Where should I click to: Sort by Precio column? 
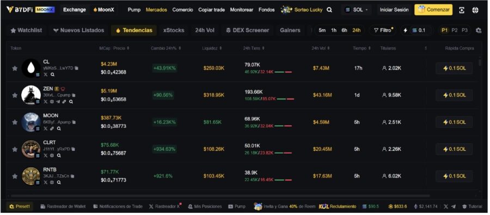pos(121,48)
